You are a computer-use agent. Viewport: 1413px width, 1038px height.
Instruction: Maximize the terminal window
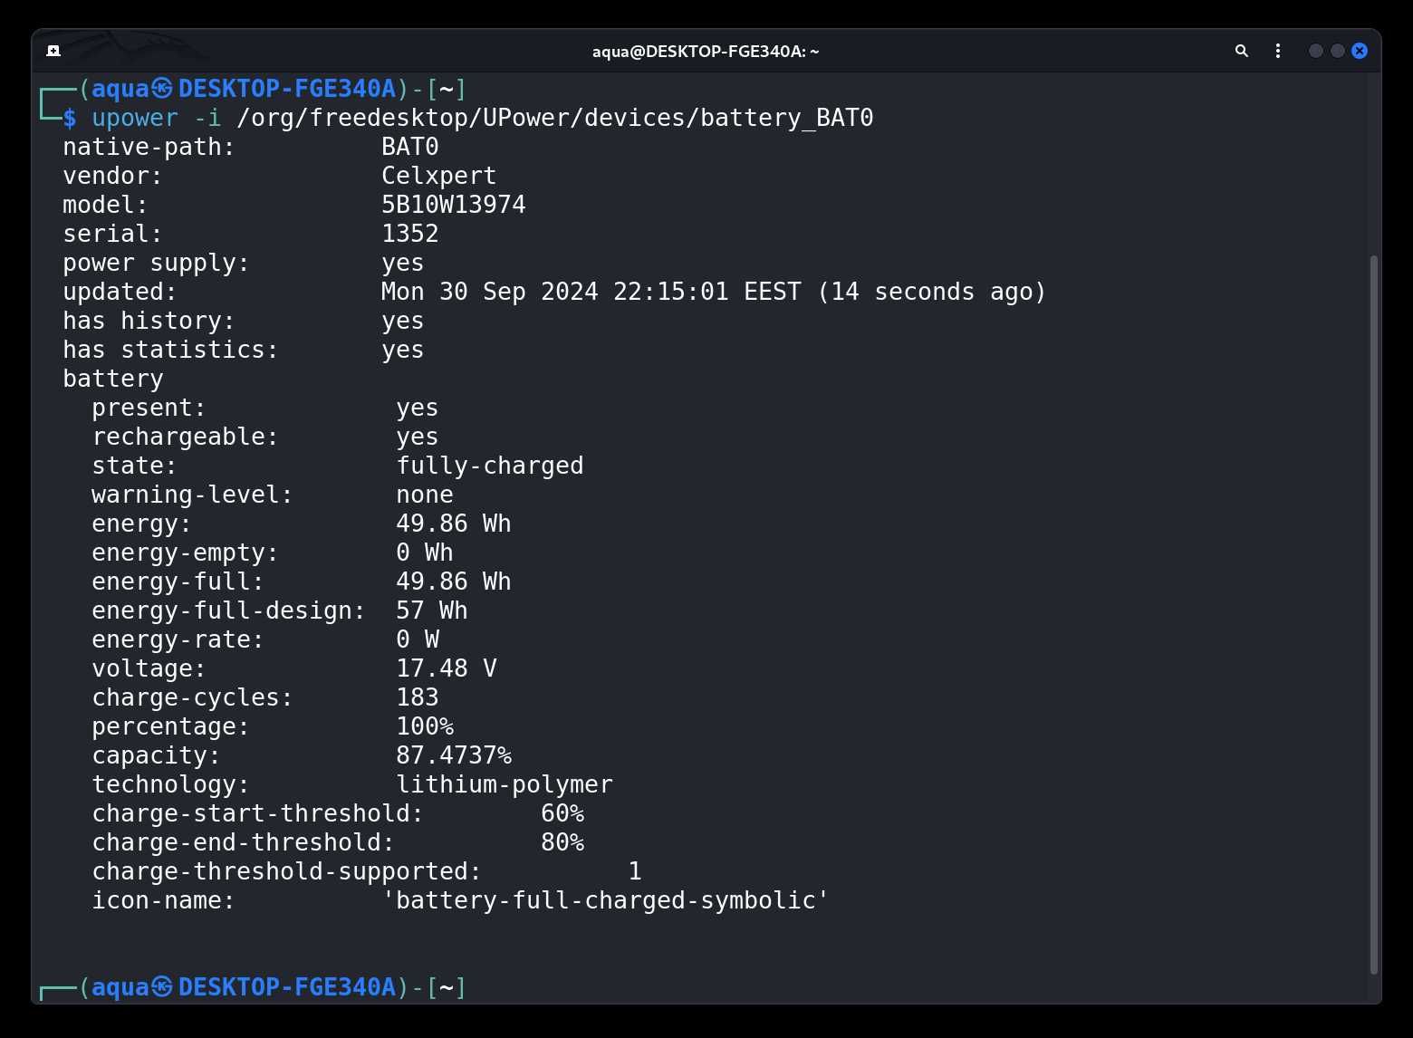(x=1338, y=51)
